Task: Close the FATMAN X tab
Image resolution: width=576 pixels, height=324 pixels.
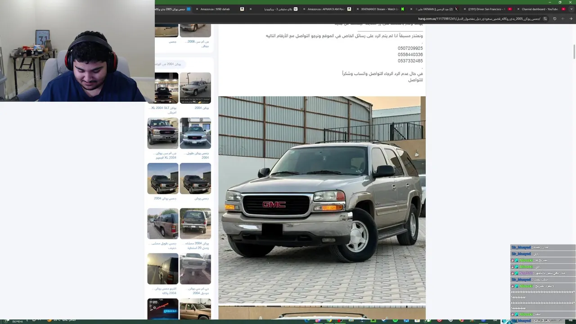Action: tap(411, 9)
